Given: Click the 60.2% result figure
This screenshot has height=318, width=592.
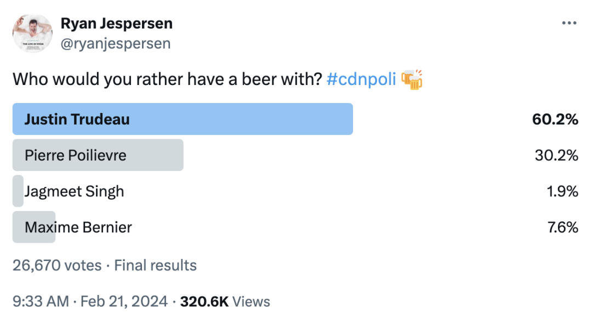Looking at the screenshot, I should pos(555,120).
